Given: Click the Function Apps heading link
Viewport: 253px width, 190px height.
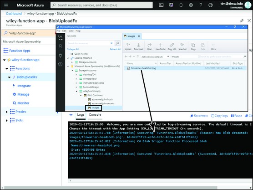Looking at the screenshot, I should coord(20,51).
